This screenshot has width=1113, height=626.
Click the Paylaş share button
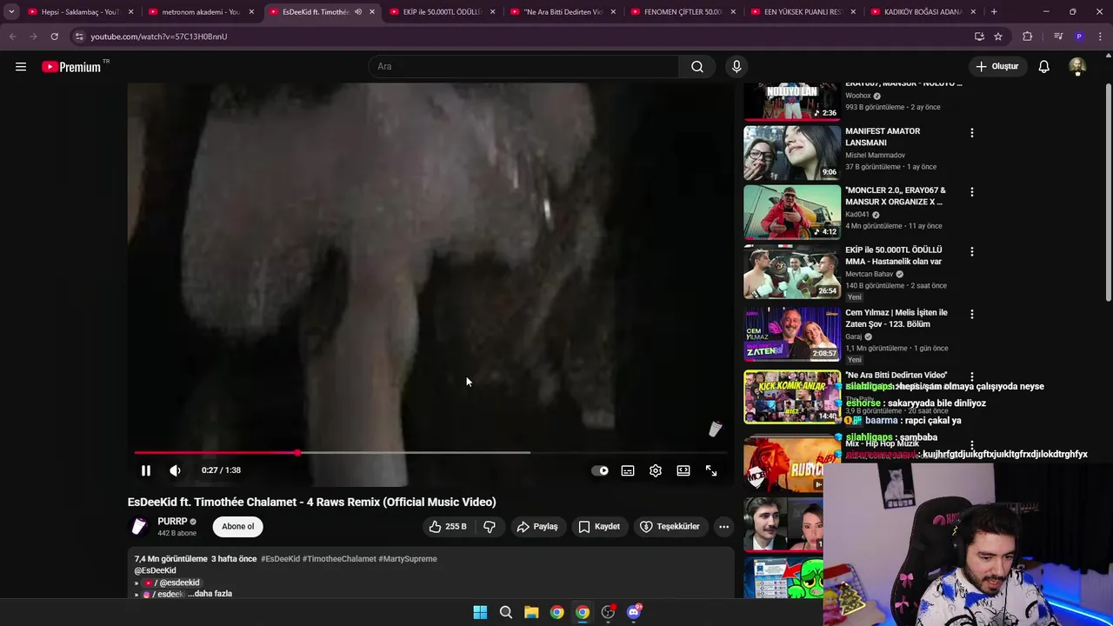537,526
